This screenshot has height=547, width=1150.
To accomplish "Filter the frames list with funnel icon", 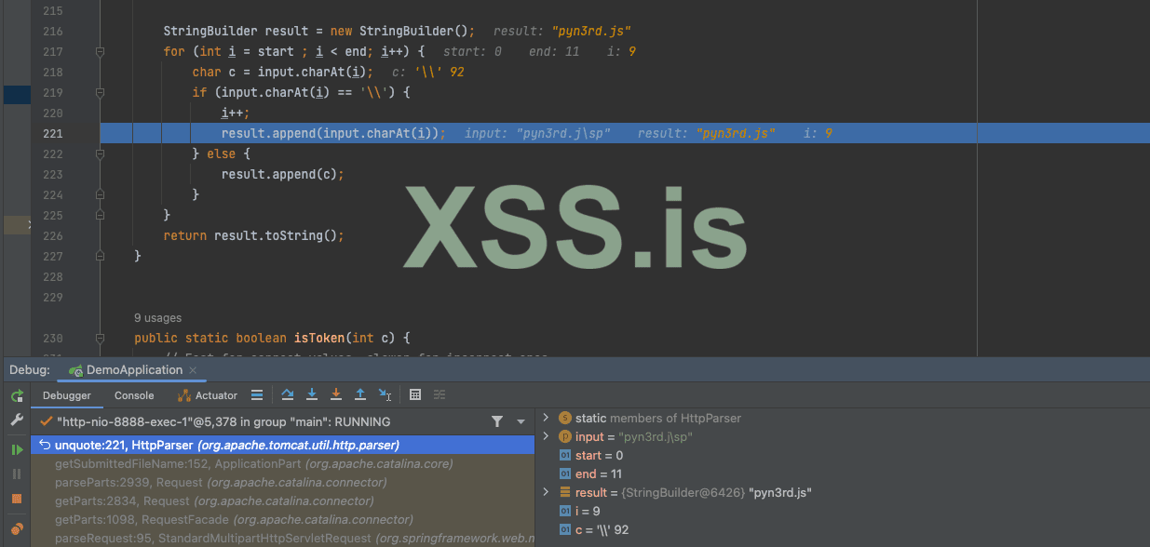I will 497,422.
